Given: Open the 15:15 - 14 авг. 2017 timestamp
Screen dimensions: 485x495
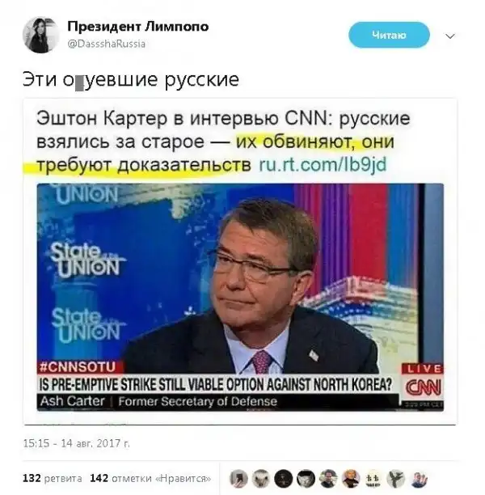Looking at the screenshot, I should pos(76,443).
